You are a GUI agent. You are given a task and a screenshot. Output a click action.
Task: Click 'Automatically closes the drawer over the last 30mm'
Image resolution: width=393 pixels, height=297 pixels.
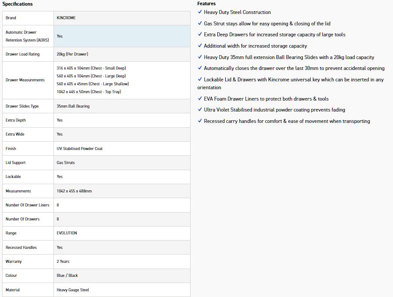point(294,68)
